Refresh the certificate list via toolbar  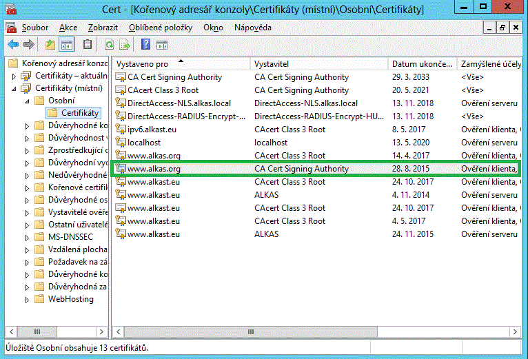(x=109, y=45)
